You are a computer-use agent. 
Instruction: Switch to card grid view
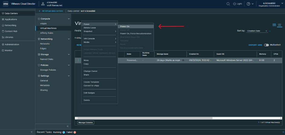[274, 25]
